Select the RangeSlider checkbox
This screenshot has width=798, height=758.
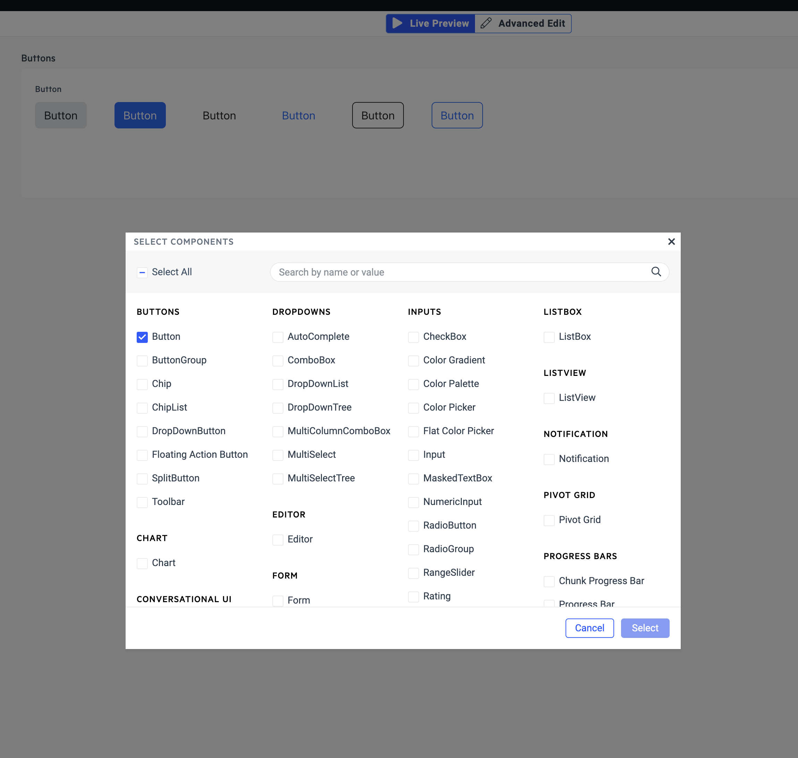[x=413, y=573]
